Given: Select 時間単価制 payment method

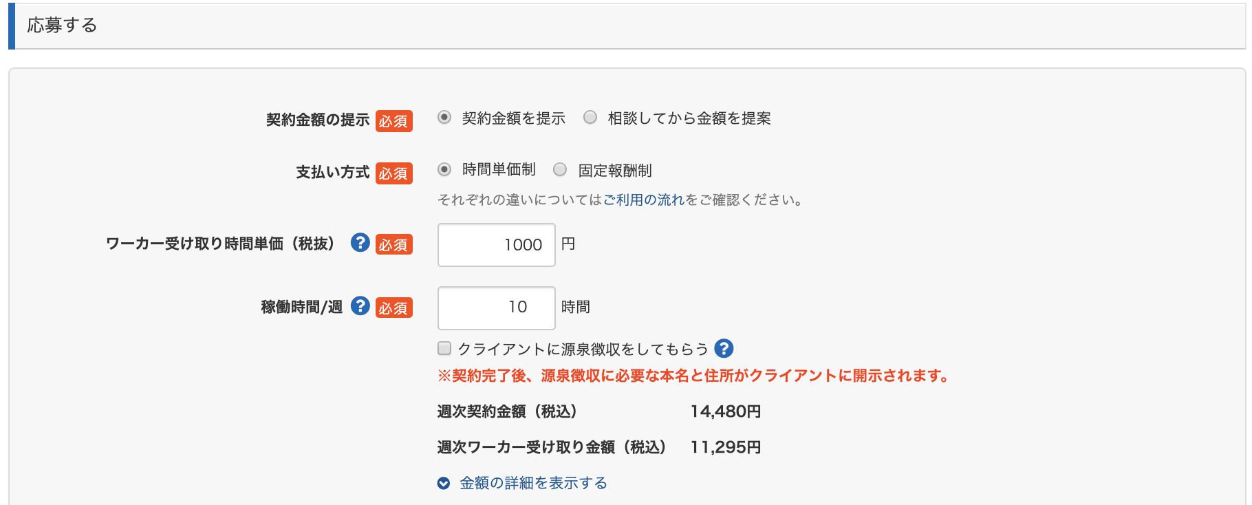Looking at the screenshot, I should click(444, 169).
